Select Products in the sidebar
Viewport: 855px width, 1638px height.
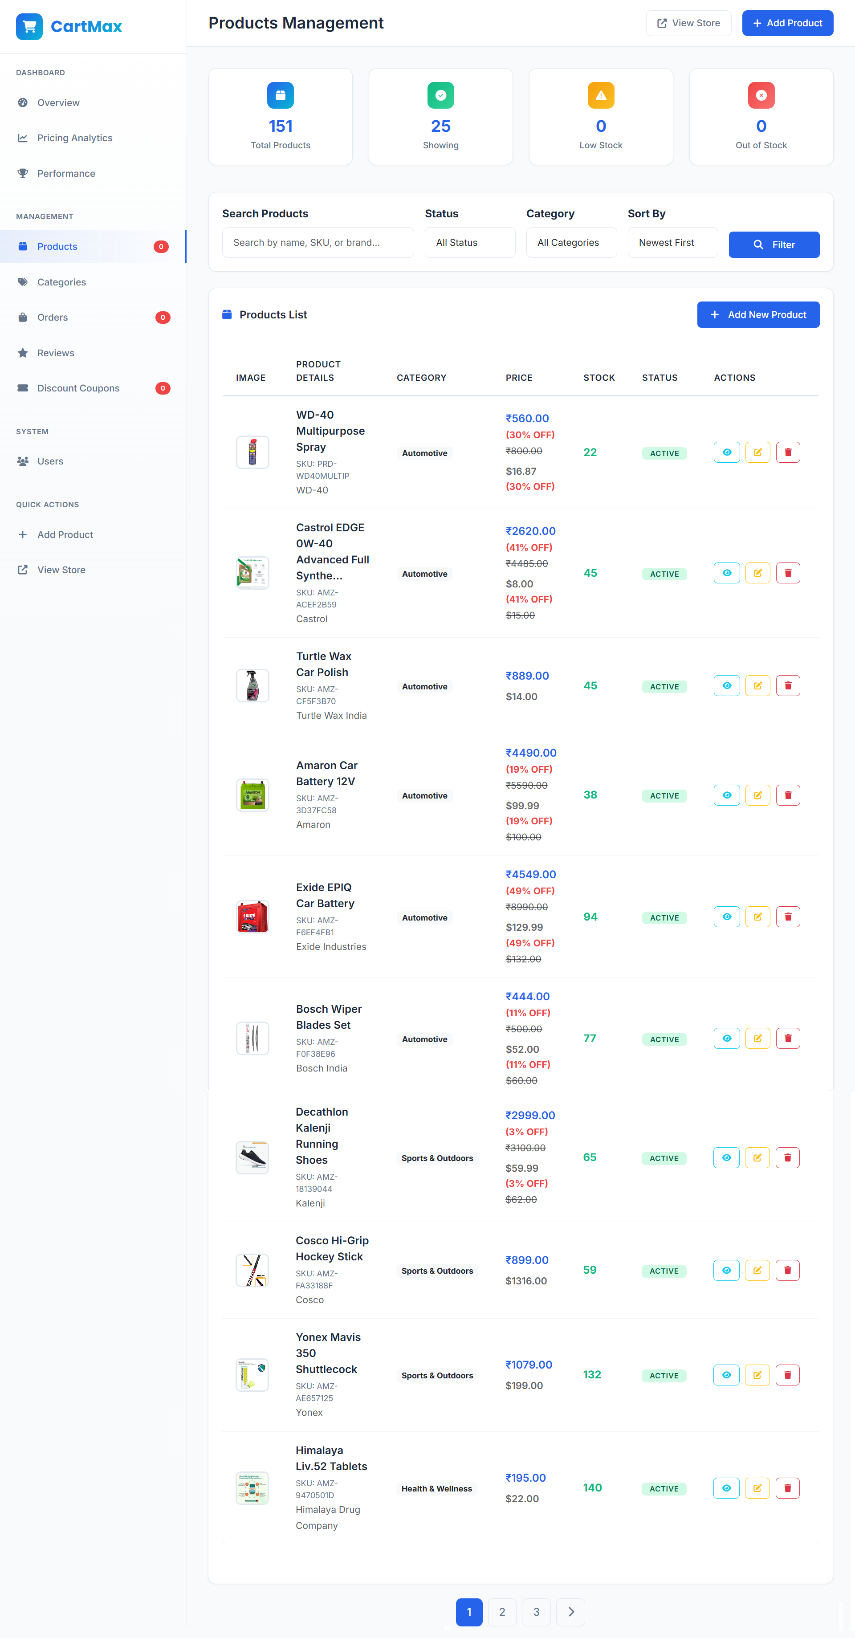point(93,247)
